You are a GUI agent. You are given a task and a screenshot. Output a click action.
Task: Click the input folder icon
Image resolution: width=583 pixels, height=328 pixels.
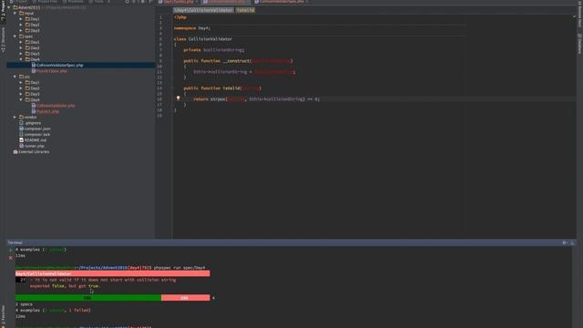pos(21,13)
